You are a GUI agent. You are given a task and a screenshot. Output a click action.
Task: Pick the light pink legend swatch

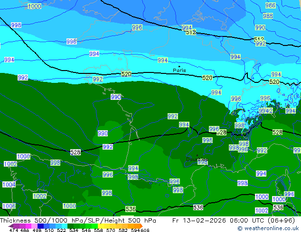coord(34,226)
